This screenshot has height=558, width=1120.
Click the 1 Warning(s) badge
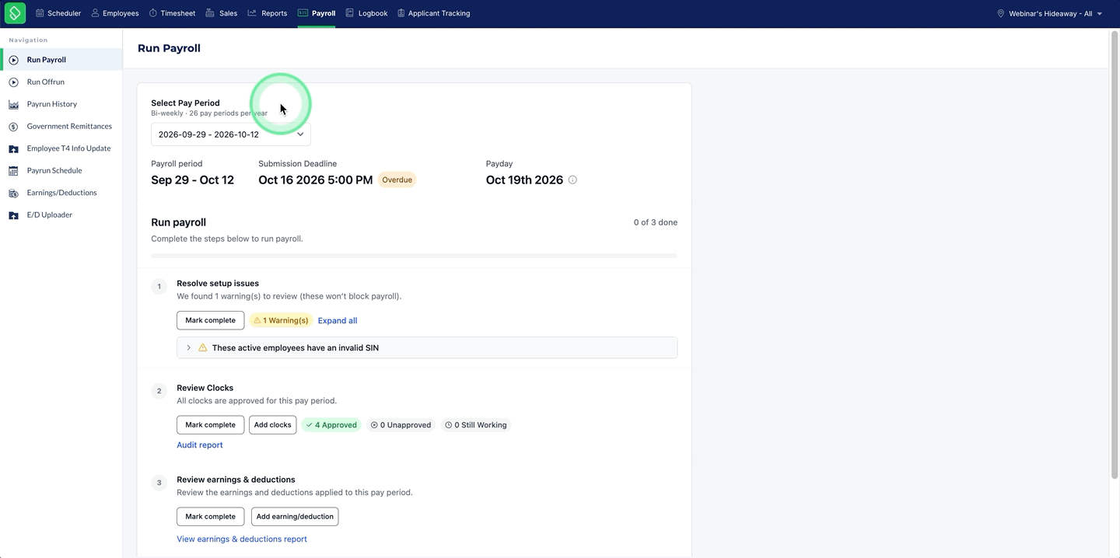click(281, 320)
